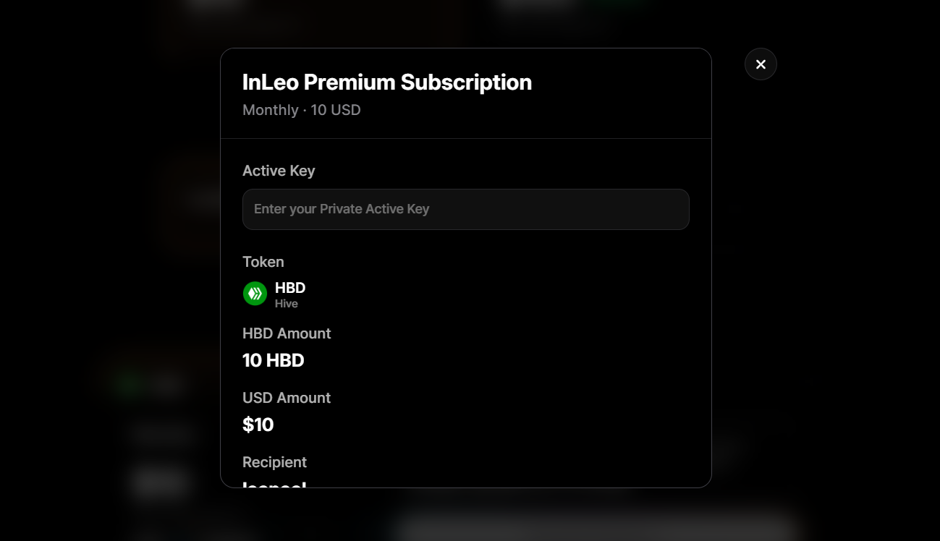The image size is (940, 541).
Task: Click the Hive network label under HBD
Action: coord(287,304)
